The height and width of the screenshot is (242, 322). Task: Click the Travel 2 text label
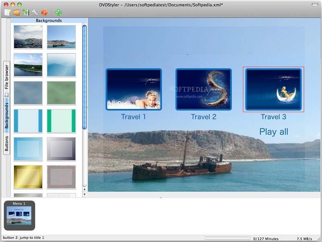[x=204, y=117]
